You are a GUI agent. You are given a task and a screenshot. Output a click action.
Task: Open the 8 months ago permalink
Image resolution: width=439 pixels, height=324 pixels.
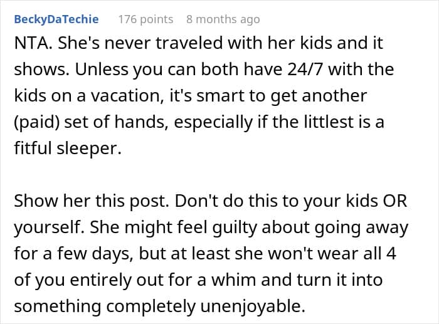coord(223,19)
